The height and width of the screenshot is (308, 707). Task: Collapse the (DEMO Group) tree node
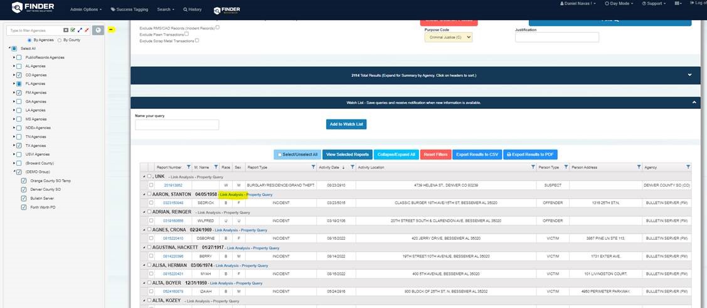(14, 172)
